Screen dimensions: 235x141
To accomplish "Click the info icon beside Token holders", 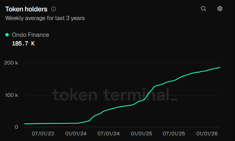I will tap(54, 9).
